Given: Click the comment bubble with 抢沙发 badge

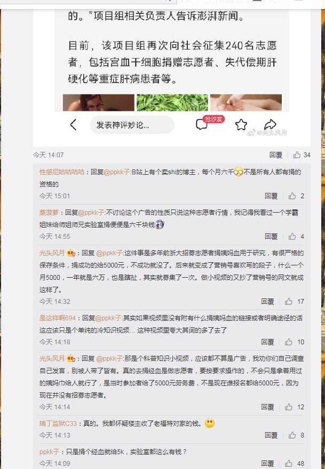Looking at the screenshot, I should point(202,124).
